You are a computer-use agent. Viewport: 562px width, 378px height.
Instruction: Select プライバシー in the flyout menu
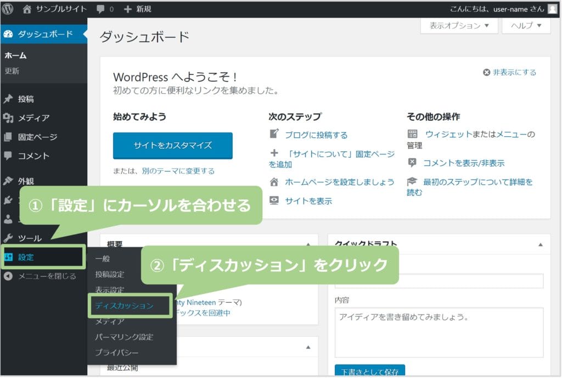tap(116, 353)
